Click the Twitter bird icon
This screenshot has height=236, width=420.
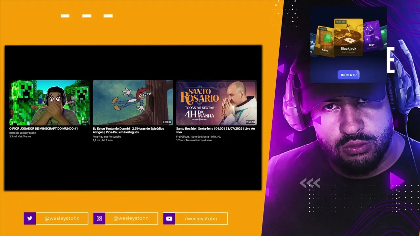(x=30, y=218)
